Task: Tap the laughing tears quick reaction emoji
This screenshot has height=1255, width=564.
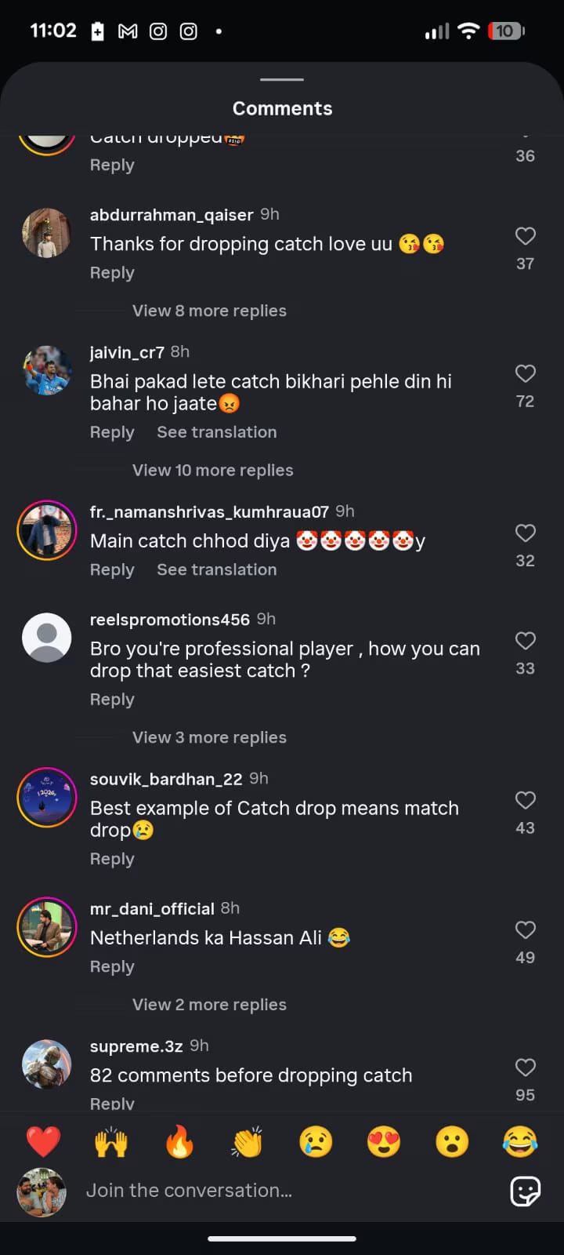Action: point(519,1142)
